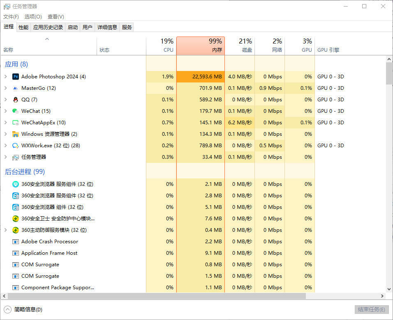This screenshot has width=393, height=320.
Task: Click the Application Frame Host icon
Action: [16, 253]
